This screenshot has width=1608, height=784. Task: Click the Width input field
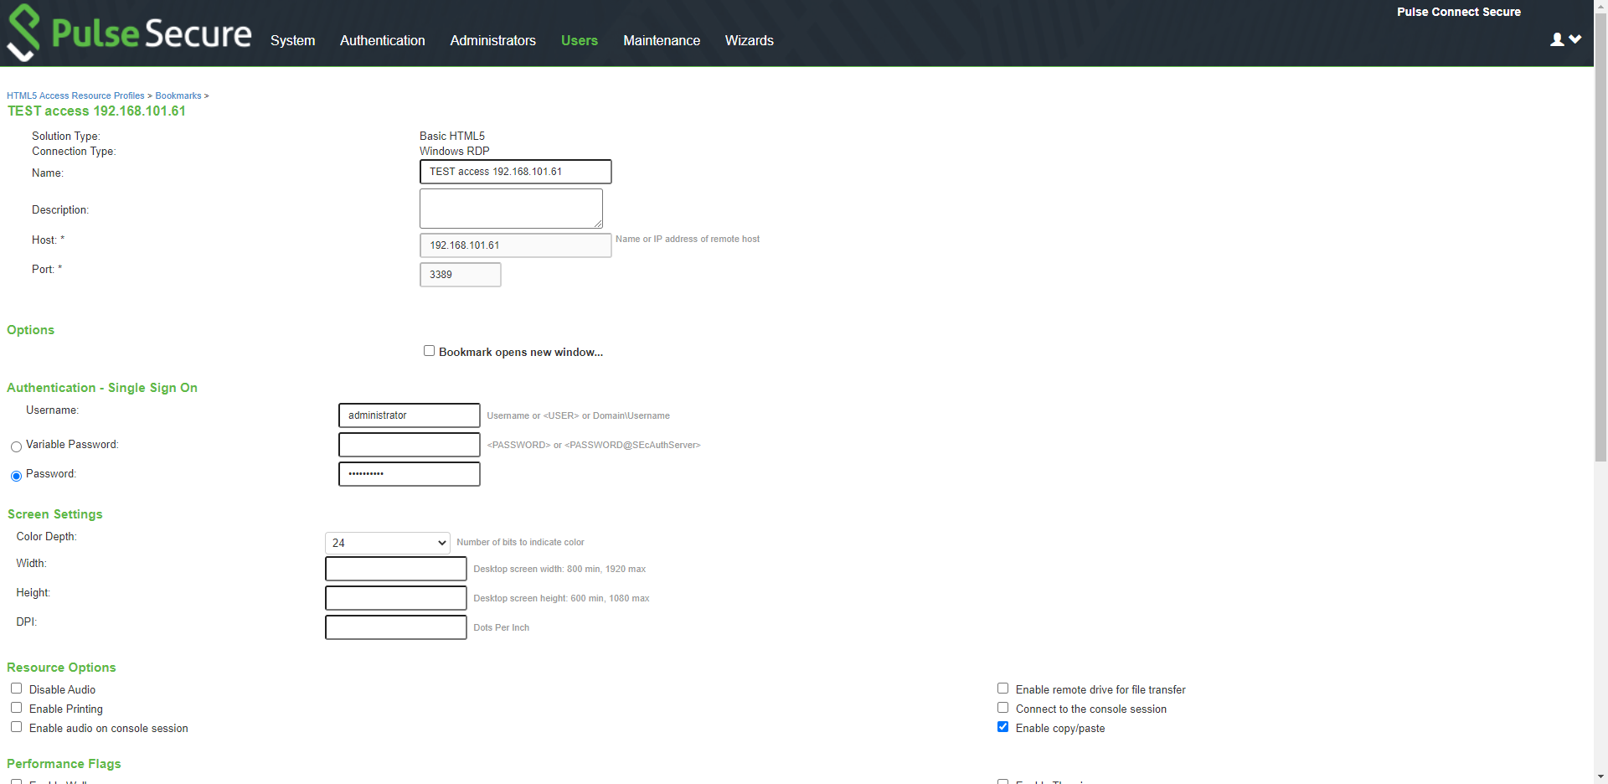point(396,569)
